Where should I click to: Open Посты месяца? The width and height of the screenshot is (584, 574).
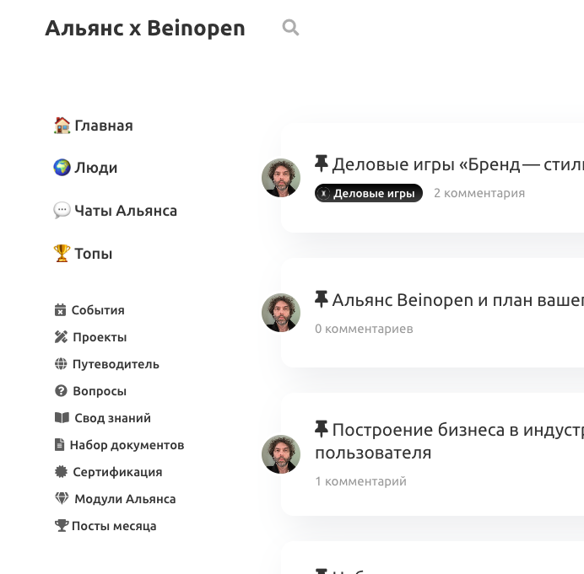tap(114, 526)
